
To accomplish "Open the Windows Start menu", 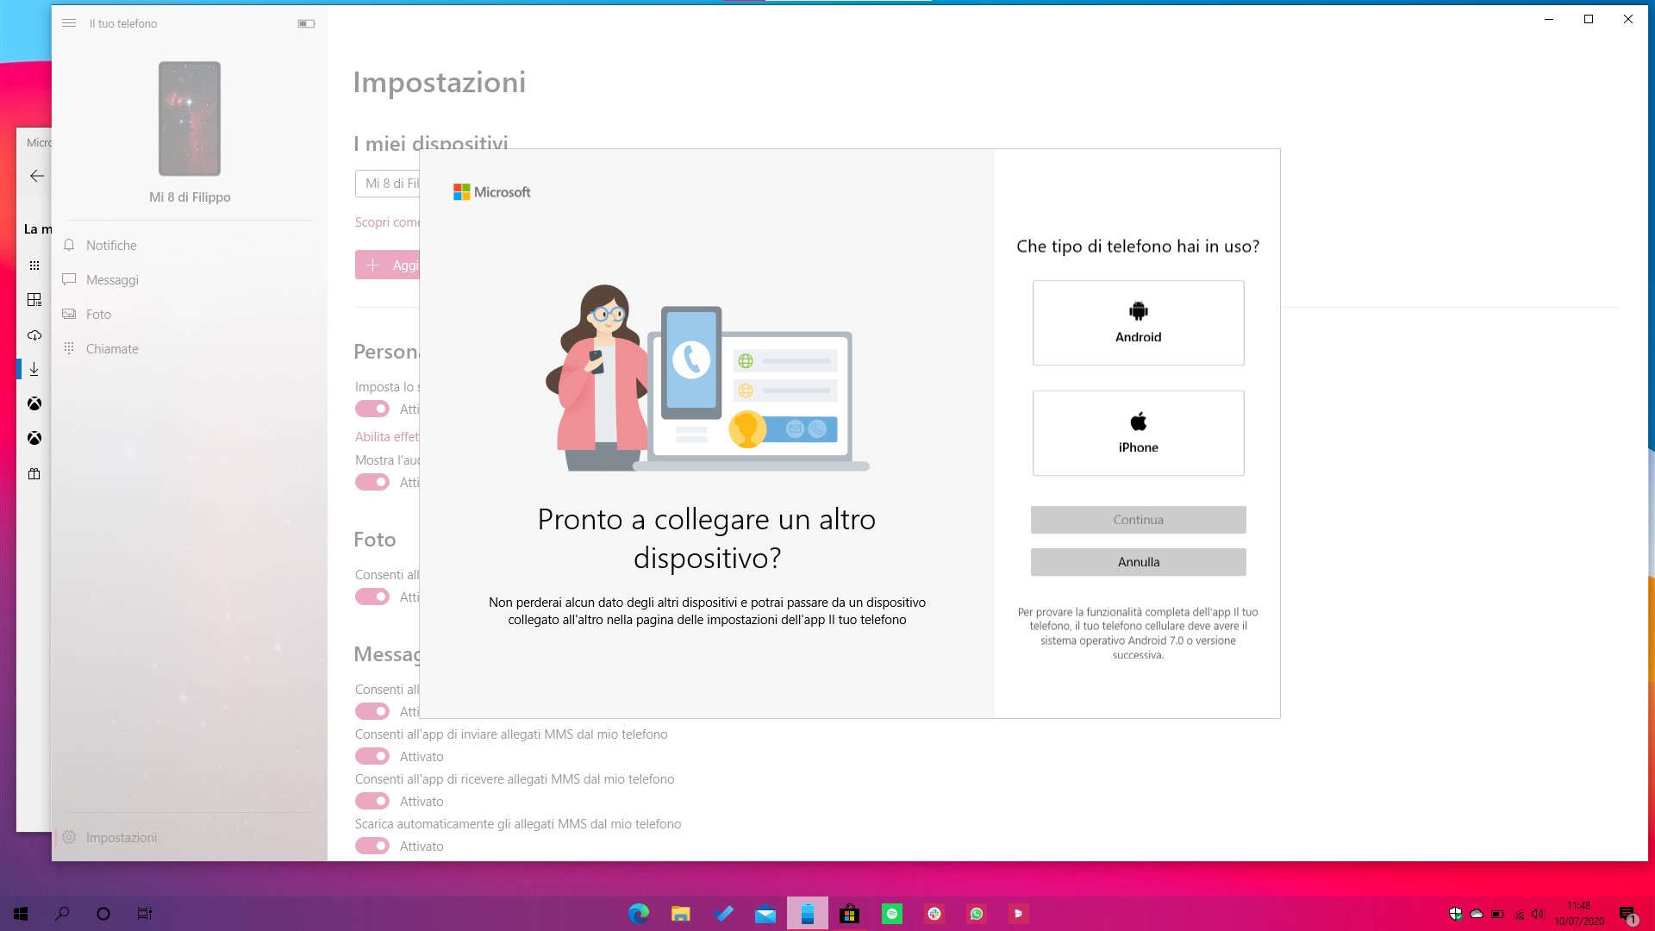I will tap(21, 914).
